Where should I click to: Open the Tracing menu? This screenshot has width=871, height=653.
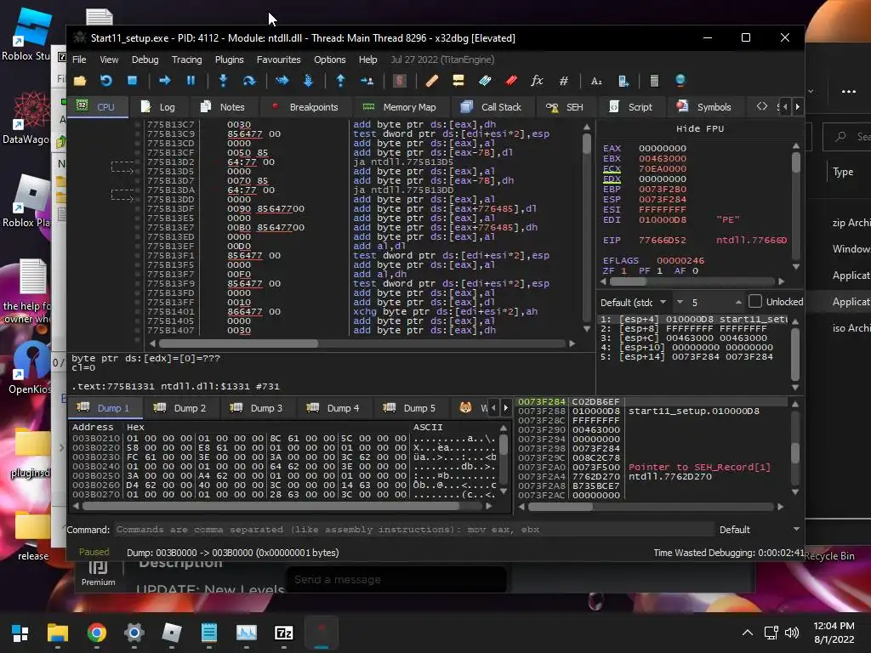(186, 60)
